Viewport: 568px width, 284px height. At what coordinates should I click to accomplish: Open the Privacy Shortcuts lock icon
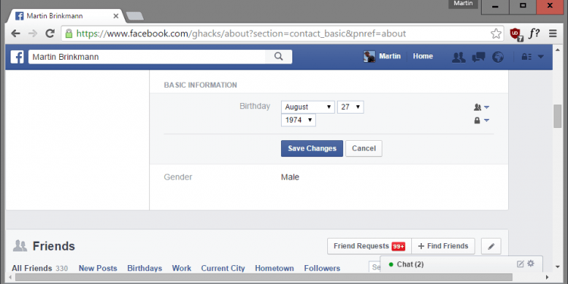(x=526, y=57)
